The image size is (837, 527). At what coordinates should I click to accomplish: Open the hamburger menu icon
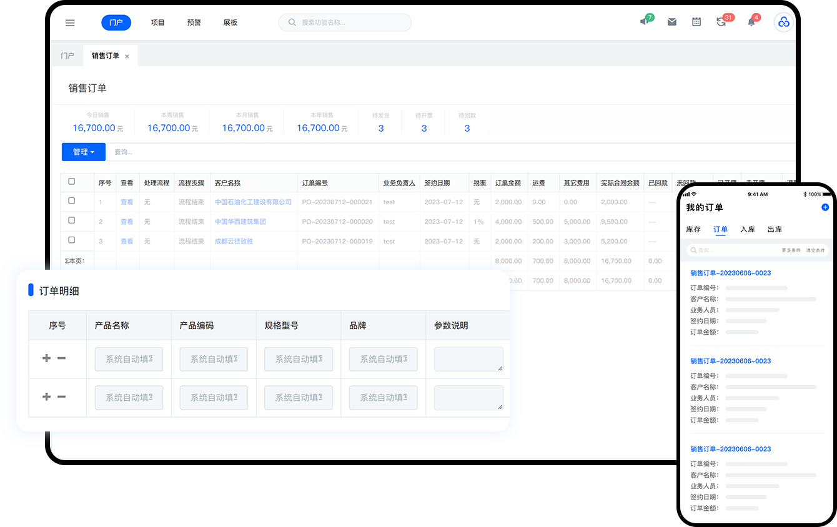[x=70, y=23]
